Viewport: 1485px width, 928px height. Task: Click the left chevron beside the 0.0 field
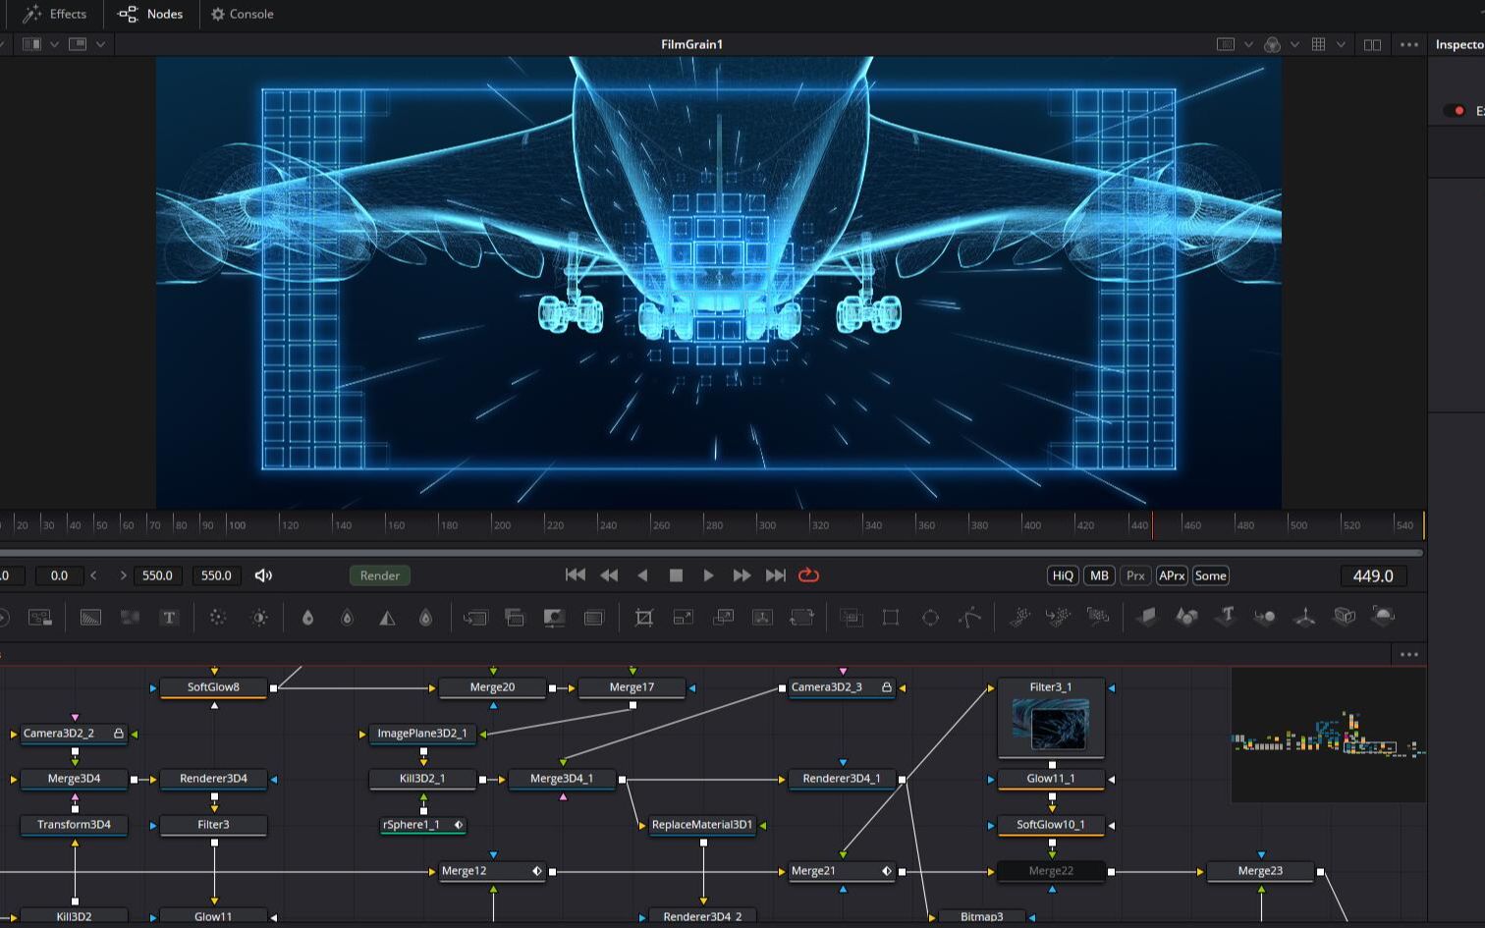93,575
